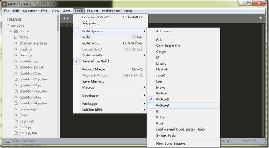Select Haskell build system

[183, 69]
